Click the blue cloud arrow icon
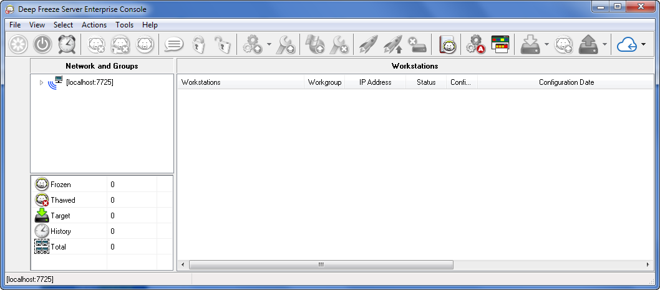Image resolution: width=660 pixels, height=290 pixels. pos(626,44)
